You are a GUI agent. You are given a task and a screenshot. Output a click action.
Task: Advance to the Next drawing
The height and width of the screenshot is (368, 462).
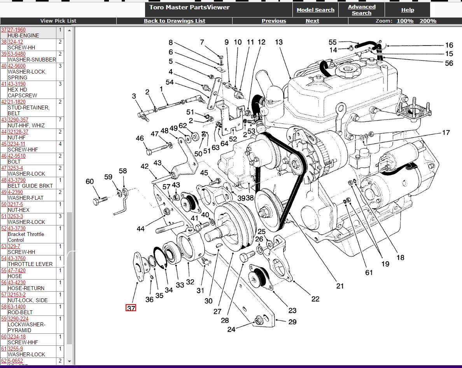(312, 21)
